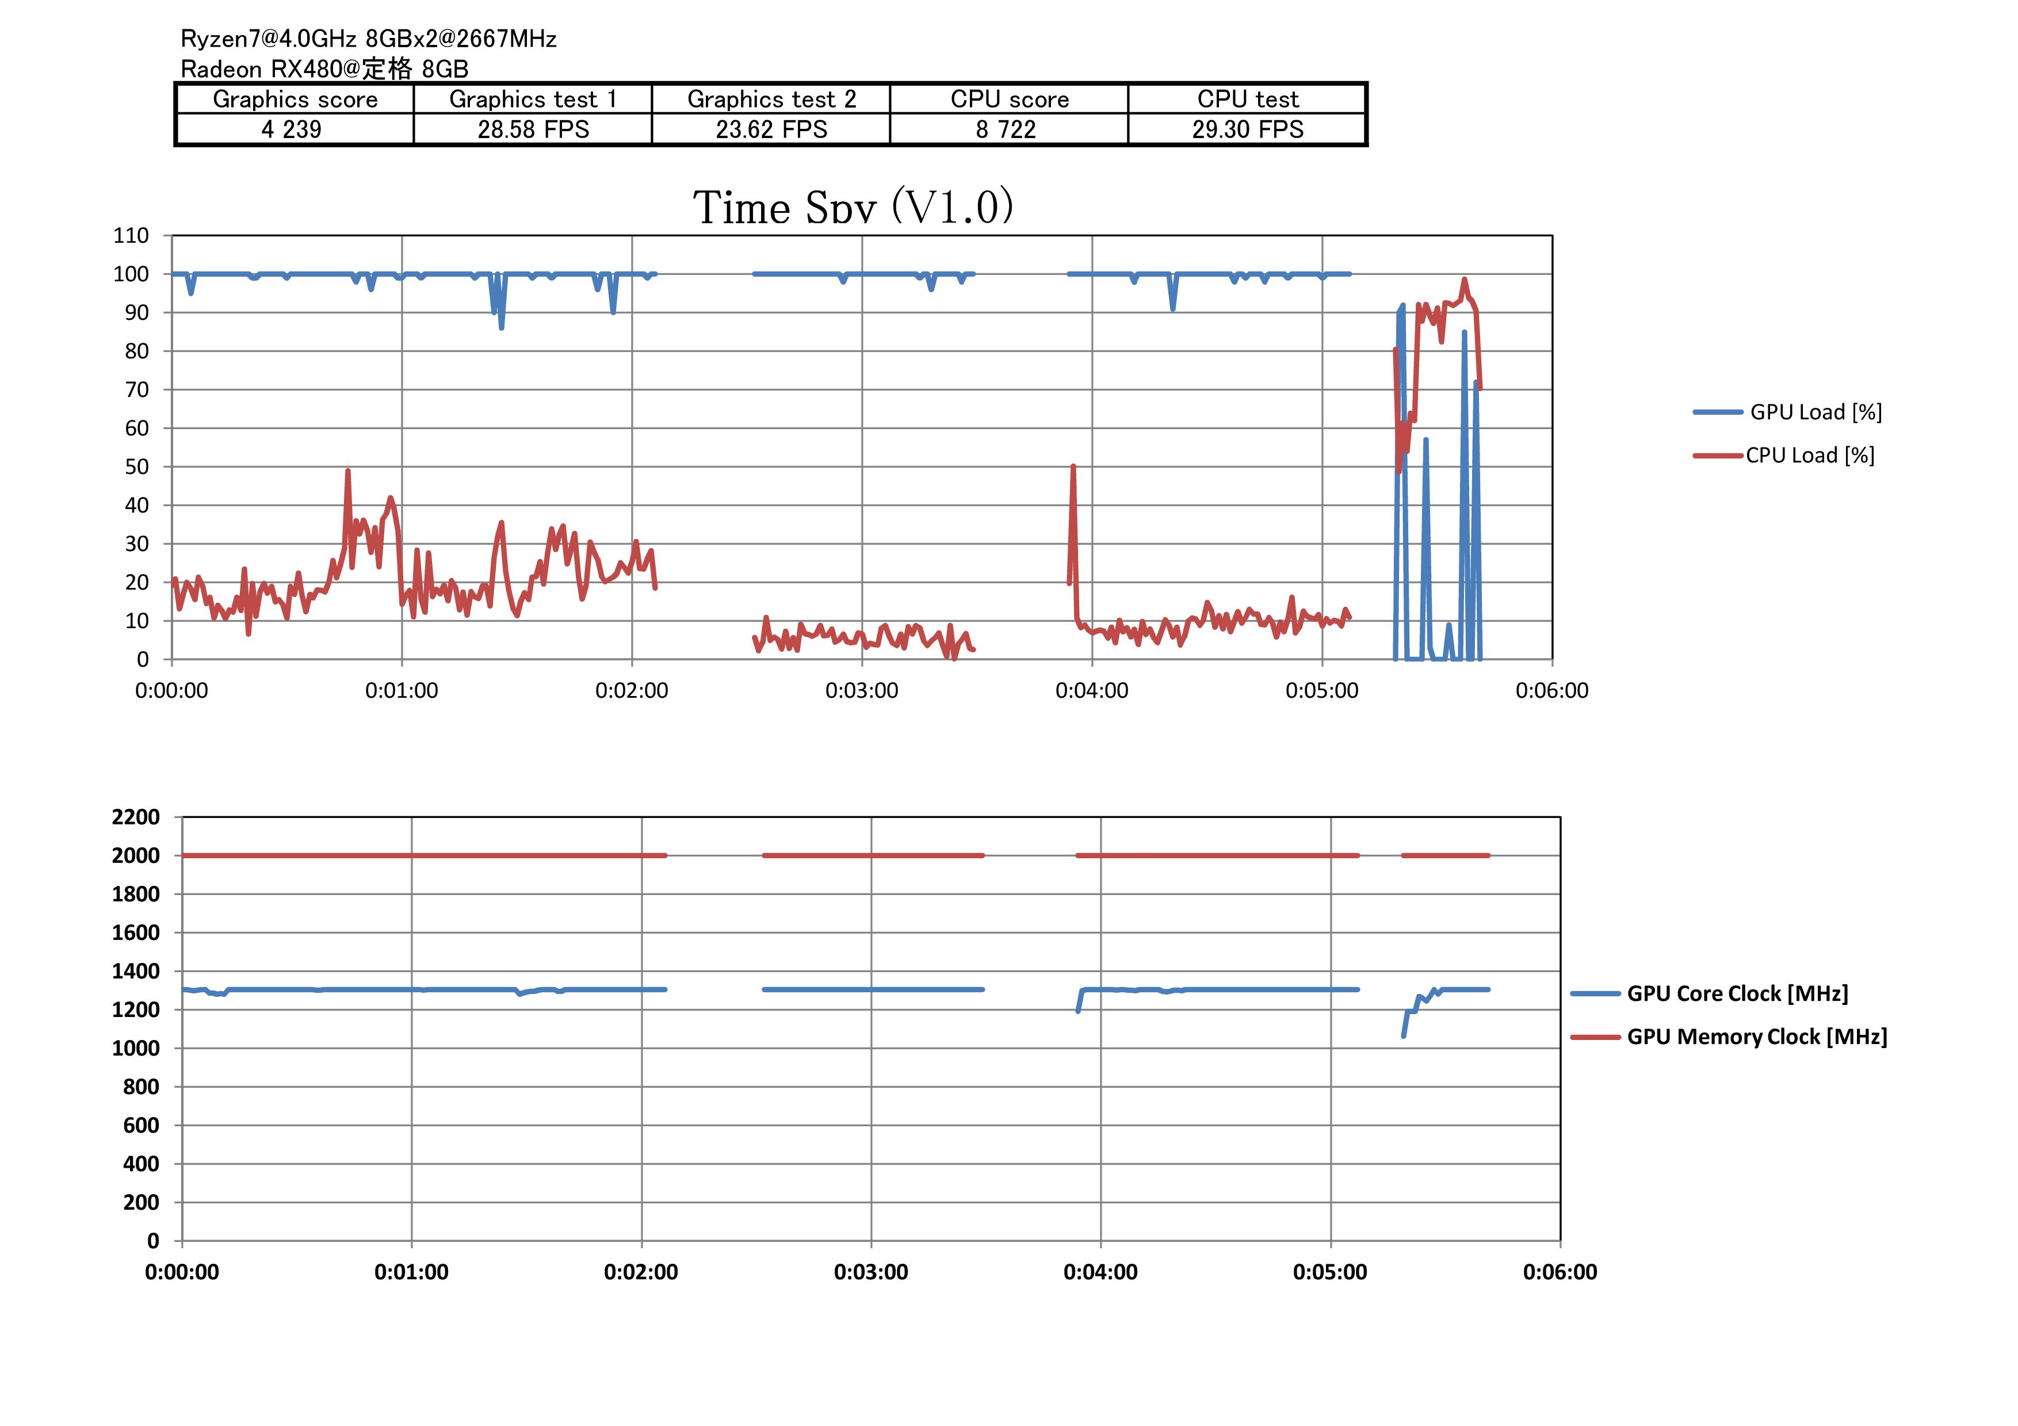2018x1426 pixels.
Task: Click the blue GPU Load legend line
Action: pos(1717,412)
